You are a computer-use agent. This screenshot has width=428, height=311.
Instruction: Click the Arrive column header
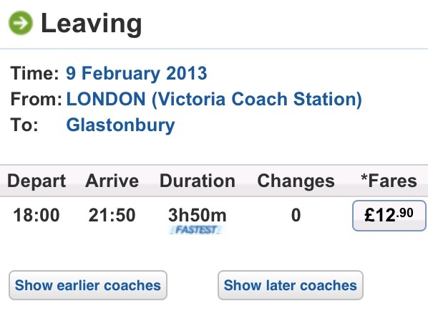(x=112, y=181)
